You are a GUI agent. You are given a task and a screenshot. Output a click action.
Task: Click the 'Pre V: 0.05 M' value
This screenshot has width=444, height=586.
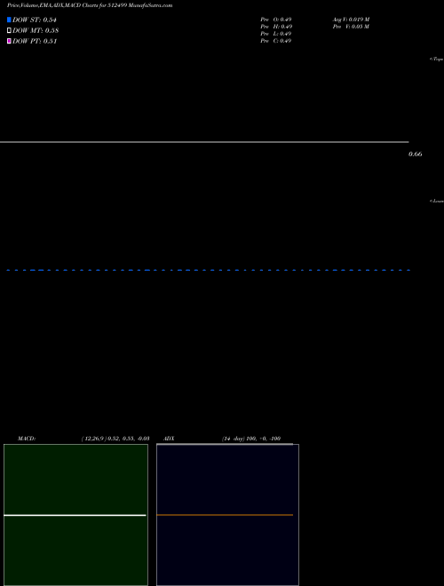click(x=351, y=27)
